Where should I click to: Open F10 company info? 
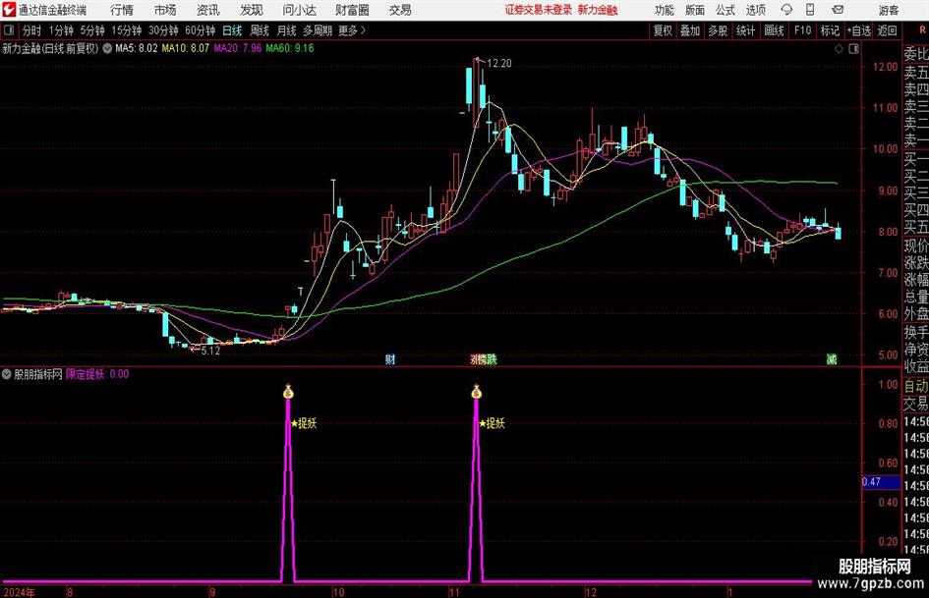pyautogui.click(x=802, y=30)
